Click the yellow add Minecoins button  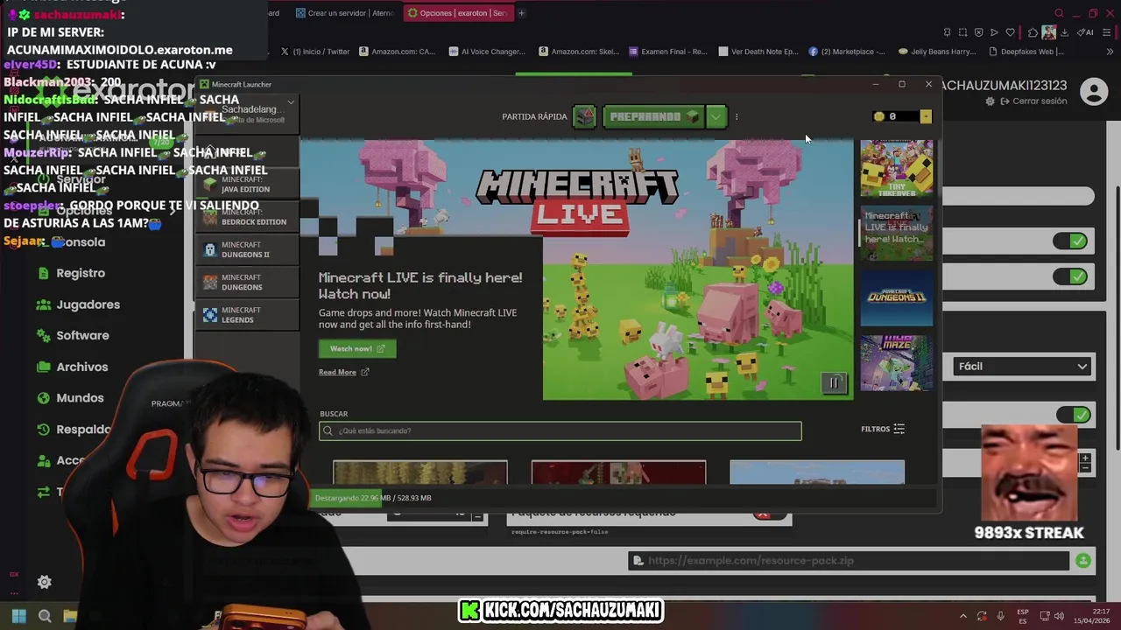(926, 116)
